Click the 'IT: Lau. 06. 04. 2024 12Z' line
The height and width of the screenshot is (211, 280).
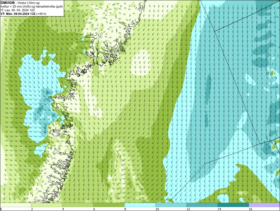18,10
